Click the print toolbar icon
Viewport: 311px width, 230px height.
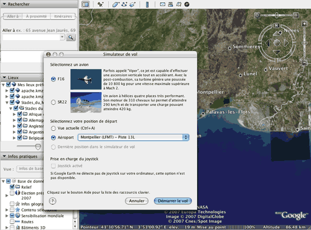tap(170, 4)
